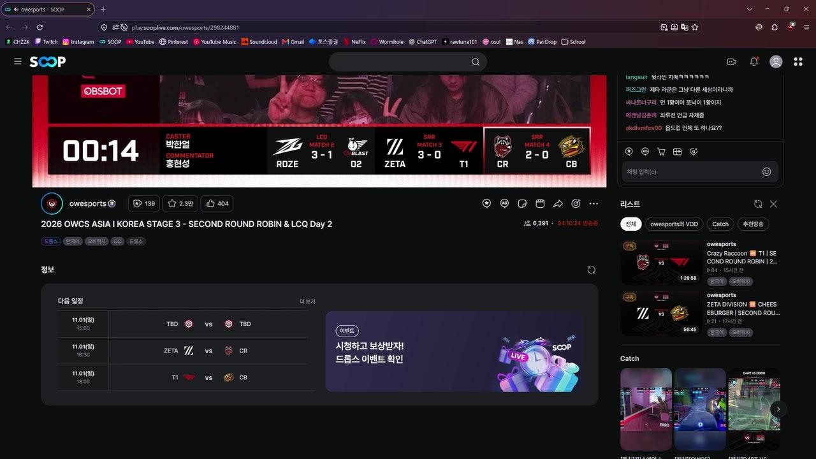Click the G heart icon in chat
Screen dimensions: 816x459
694,152
